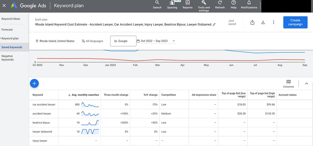Select the "lawyer disbarred" keyword
The image size is (313, 146).
tap(42, 132)
